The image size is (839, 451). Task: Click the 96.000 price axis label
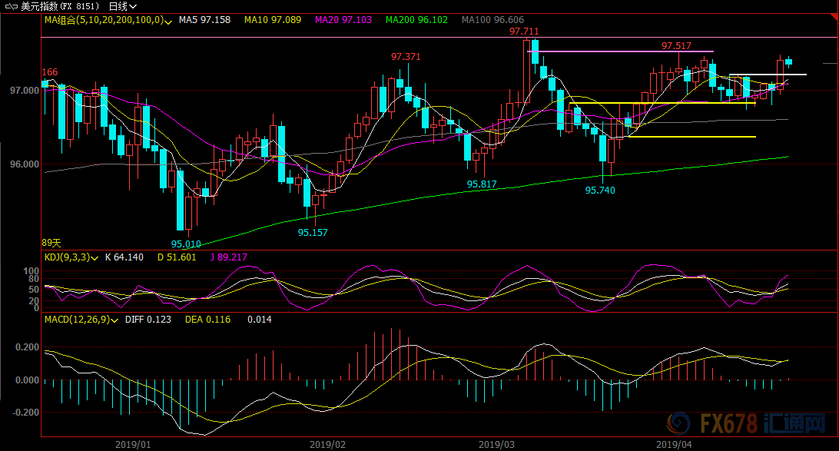(25, 164)
